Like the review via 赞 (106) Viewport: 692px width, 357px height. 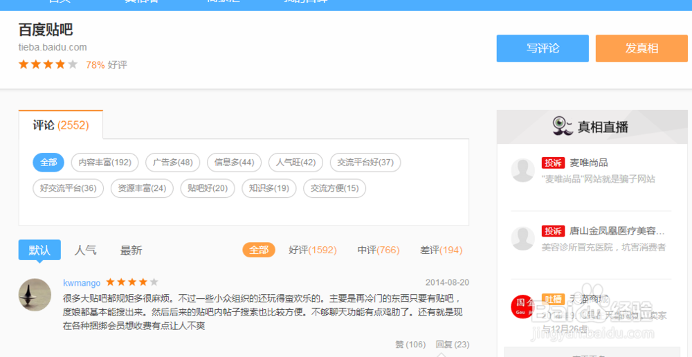(410, 345)
